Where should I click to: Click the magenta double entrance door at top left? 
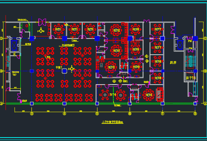pos(42,22)
